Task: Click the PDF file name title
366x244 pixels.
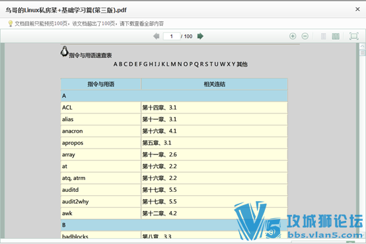Action: point(66,10)
